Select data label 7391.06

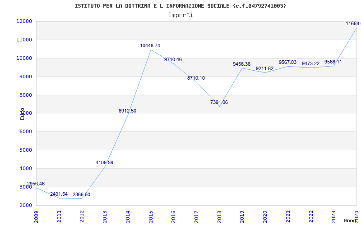click(219, 103)
